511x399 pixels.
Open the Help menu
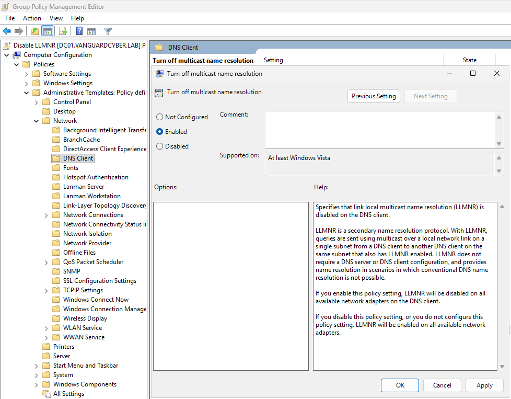click(77, 18)
